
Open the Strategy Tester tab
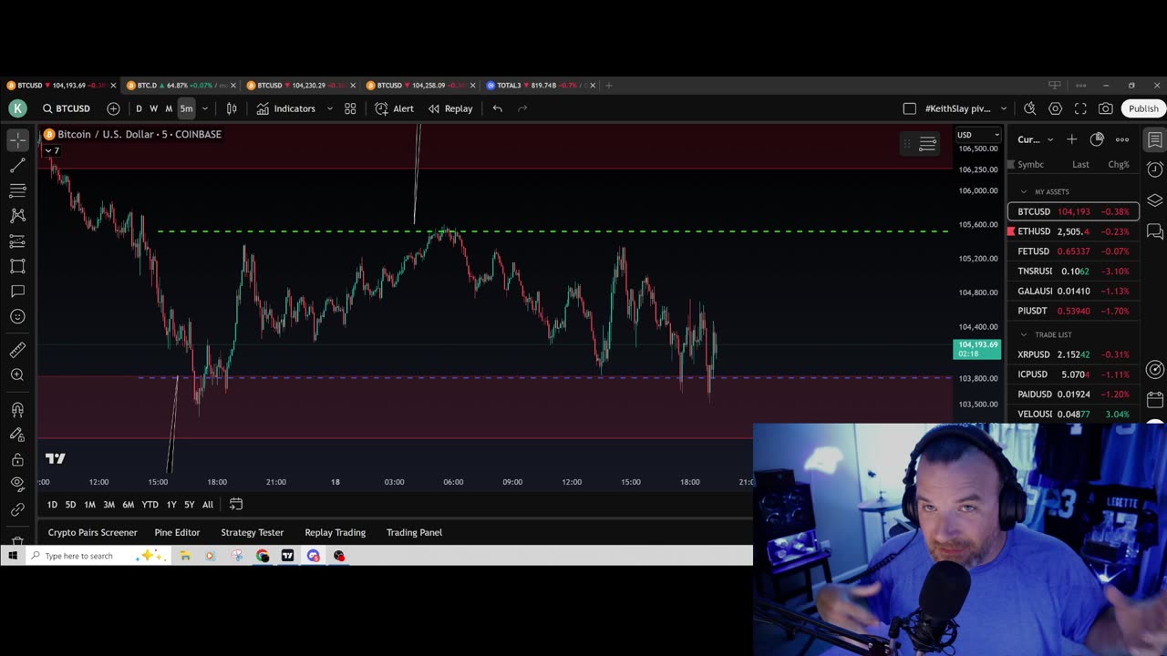tap(252, 532)
